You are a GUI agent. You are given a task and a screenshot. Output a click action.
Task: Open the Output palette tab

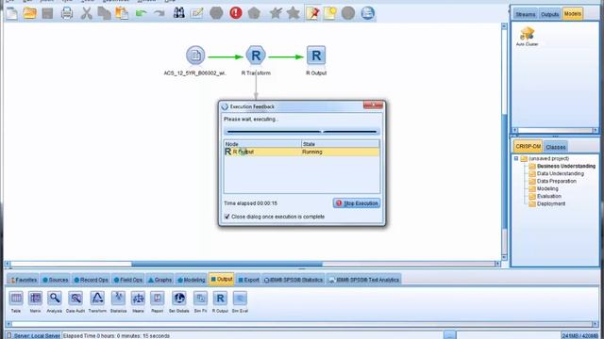[222, 280]
